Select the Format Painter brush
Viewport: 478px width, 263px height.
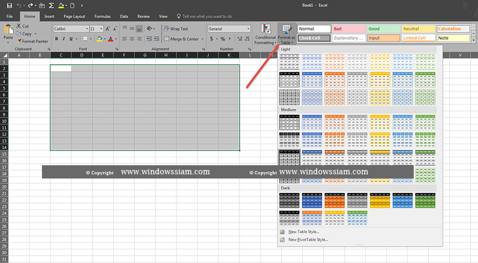coord(32,41)
